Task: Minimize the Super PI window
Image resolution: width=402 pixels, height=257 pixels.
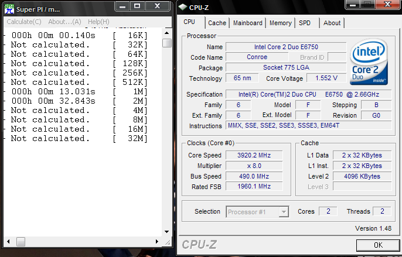Action: tap(122, 6)
